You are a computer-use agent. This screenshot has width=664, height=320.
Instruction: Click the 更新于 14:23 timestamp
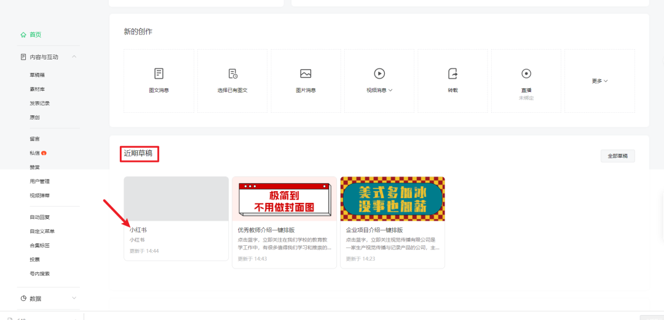click(360, 258)
